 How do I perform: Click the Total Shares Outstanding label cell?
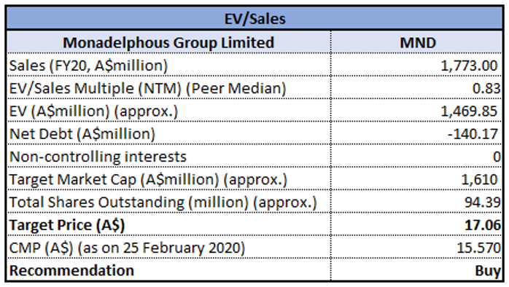pos(168,201)
